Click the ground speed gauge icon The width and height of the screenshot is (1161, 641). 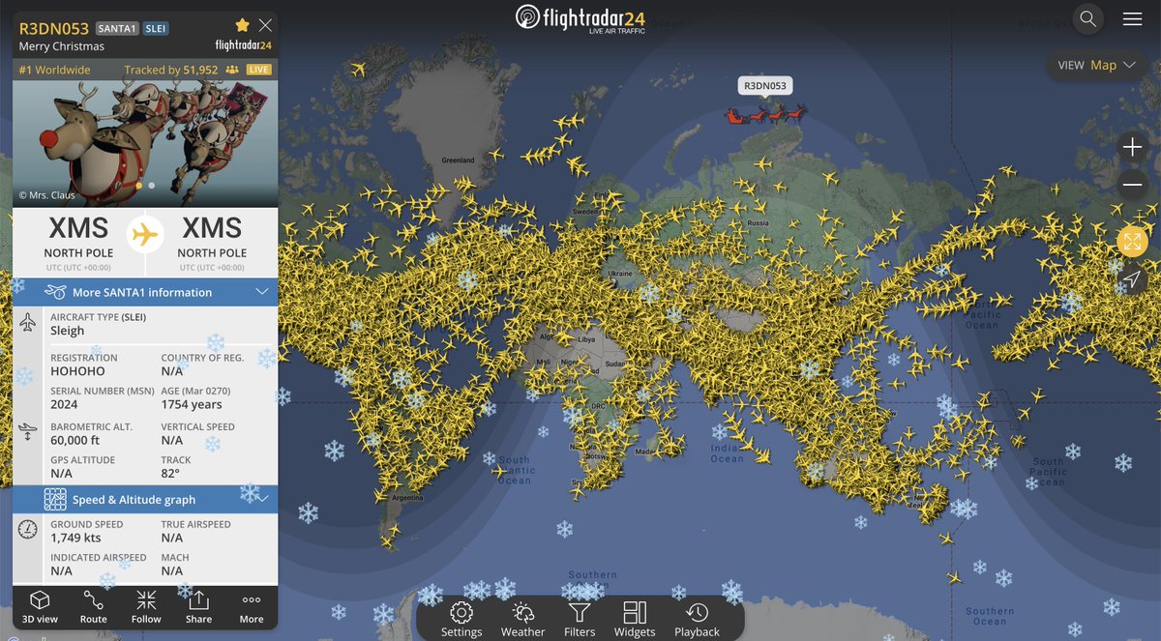pyautogui.click(x=27, y=530)
